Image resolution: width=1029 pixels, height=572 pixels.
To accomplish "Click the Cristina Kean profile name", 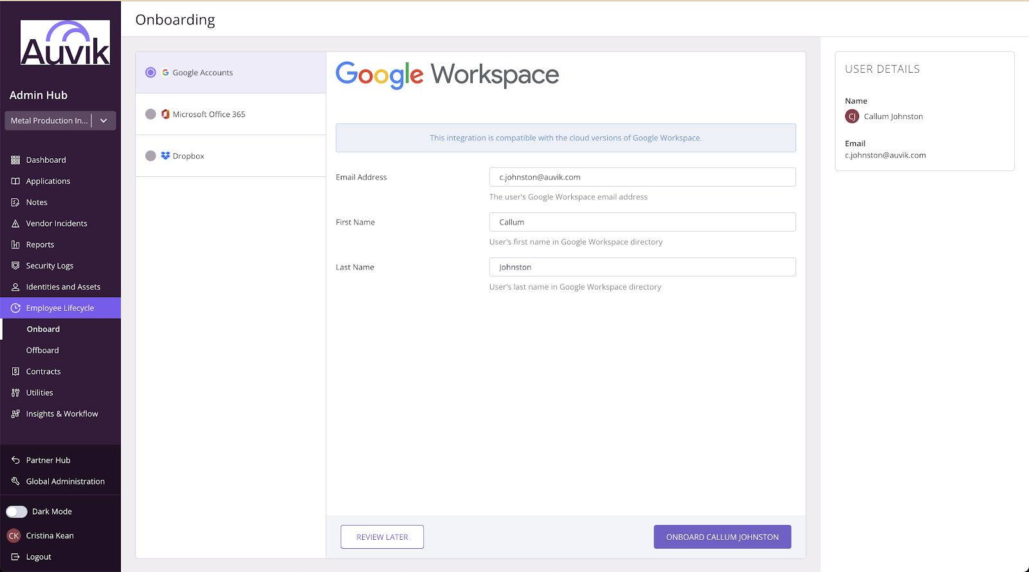I will [50, 535].
